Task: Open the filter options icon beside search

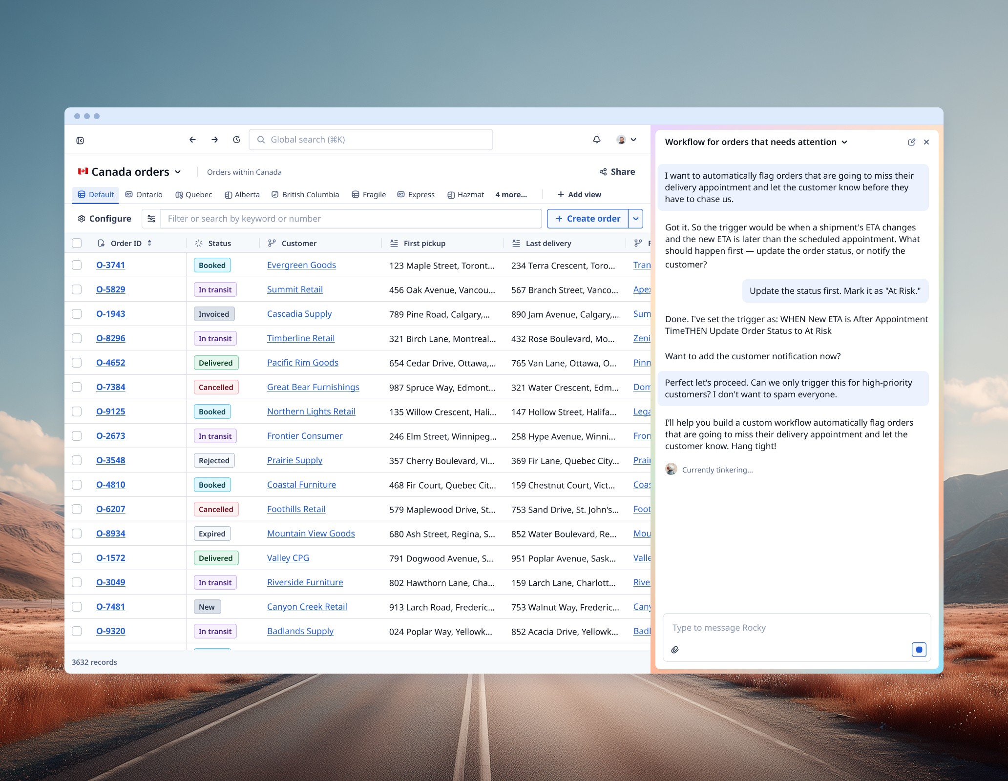Action: [x=151, y=218]
